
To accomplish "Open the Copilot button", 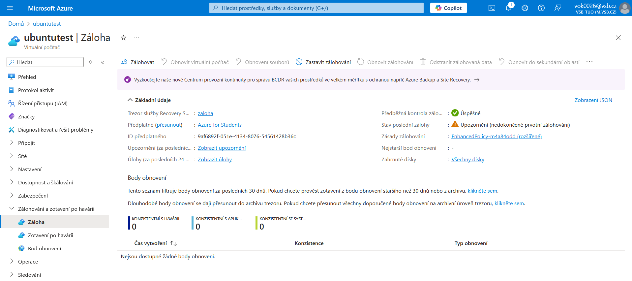I will [448, 8].
